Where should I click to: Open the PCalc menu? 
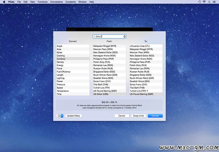point(11,2)
